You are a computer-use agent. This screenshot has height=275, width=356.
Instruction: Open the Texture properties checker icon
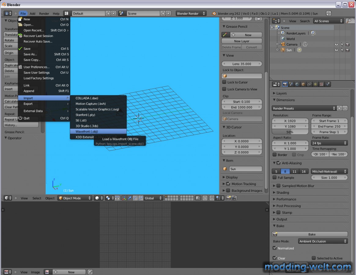point(321,84)
